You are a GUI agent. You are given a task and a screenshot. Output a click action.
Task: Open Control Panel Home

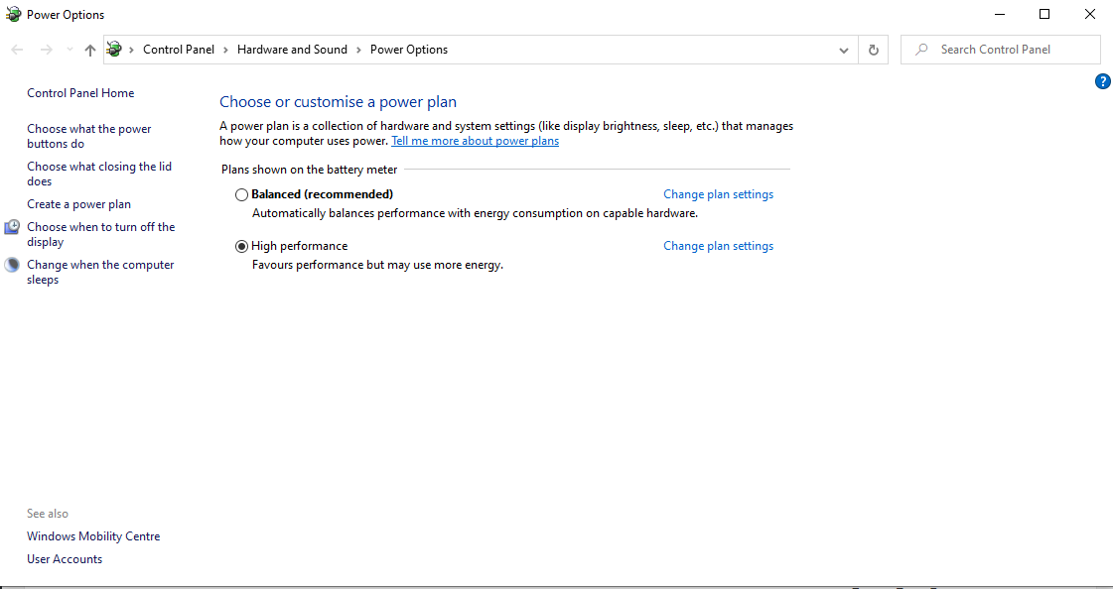[x=80, y=93]
